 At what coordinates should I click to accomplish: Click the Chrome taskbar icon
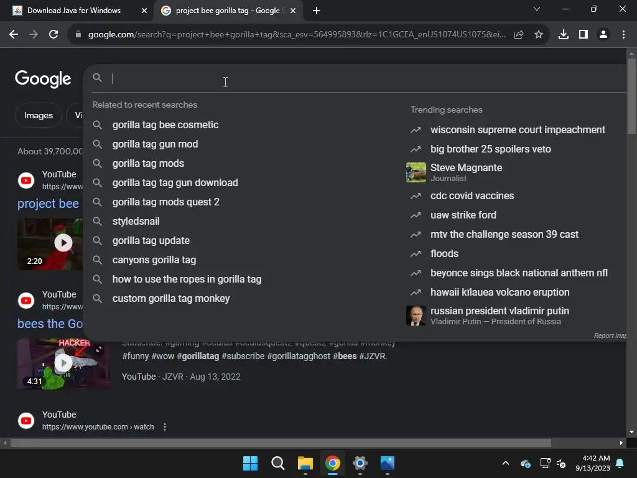[x=333, y=463]
